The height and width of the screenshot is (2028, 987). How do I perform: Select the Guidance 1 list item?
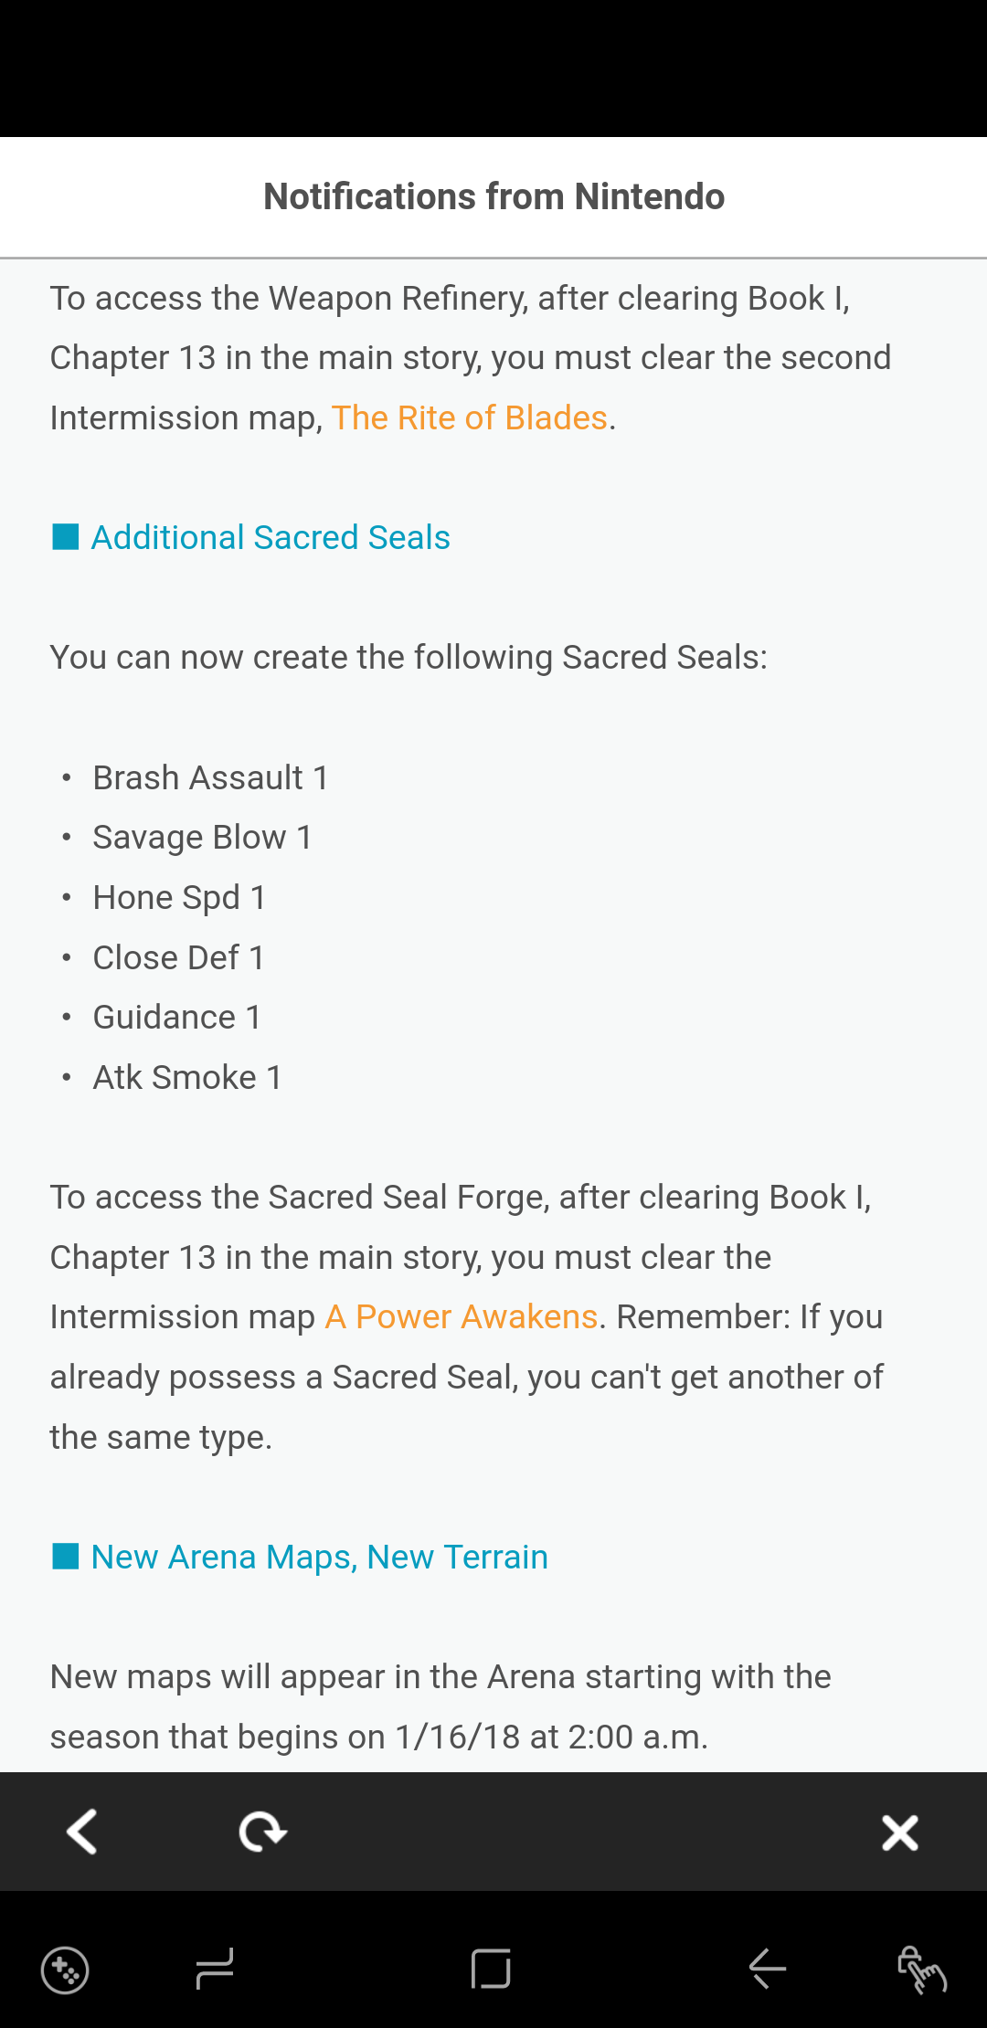[x=178, y=1017]
